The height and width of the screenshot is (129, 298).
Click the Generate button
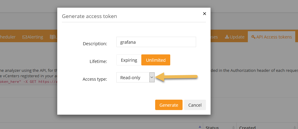(x=169, y=105)
